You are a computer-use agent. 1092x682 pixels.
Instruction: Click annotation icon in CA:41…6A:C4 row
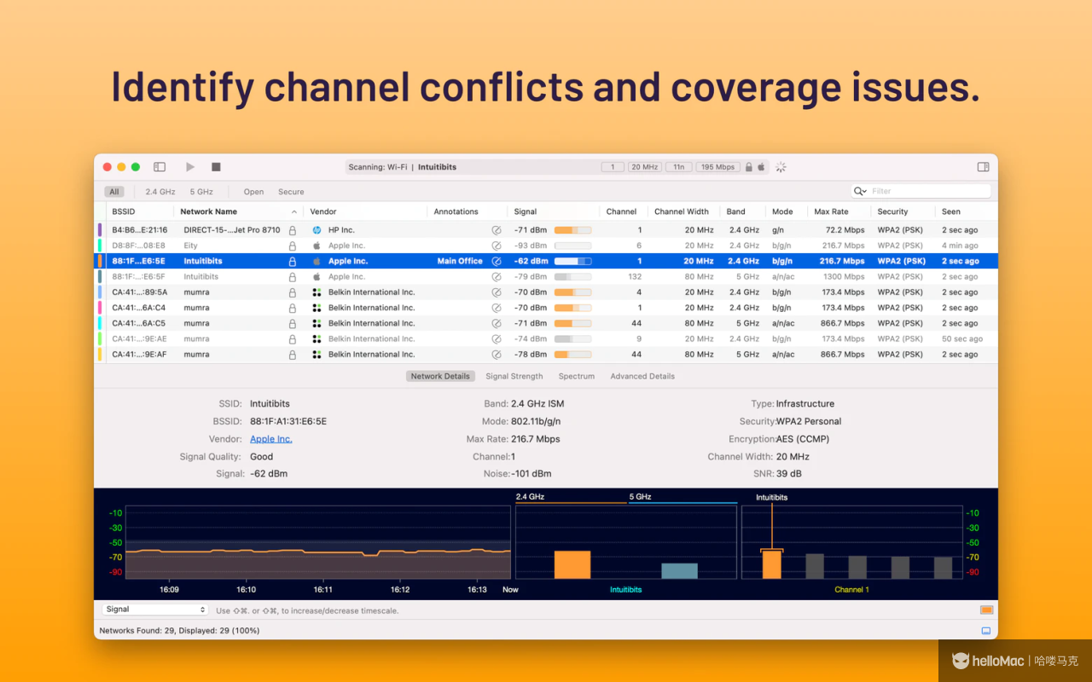497,308
